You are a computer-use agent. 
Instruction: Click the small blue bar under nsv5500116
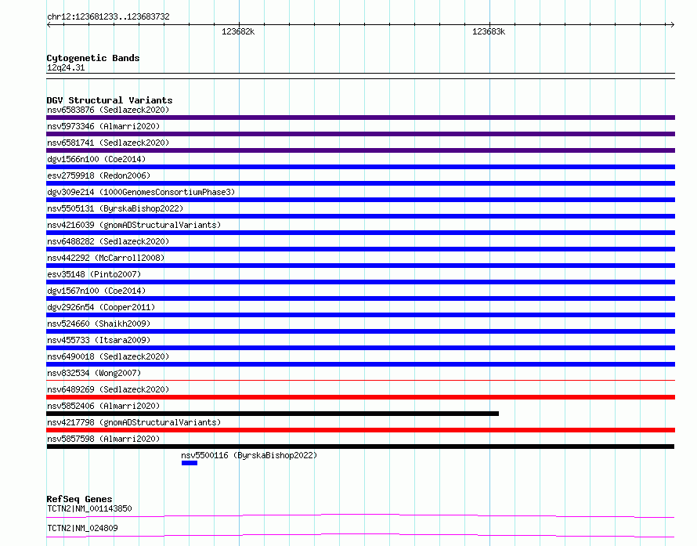190,463
